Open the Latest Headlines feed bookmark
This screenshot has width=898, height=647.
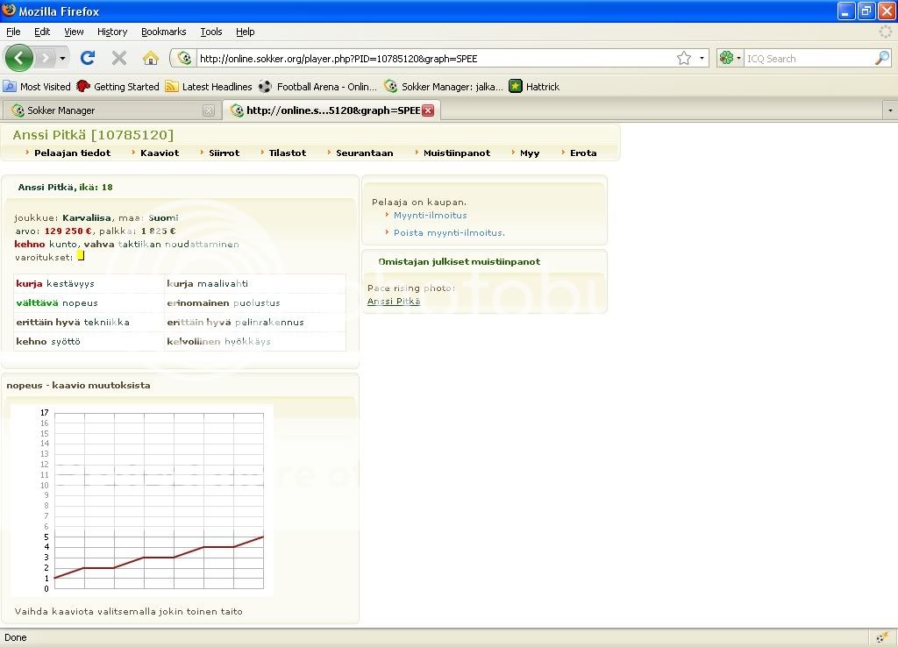coord(209,87)
